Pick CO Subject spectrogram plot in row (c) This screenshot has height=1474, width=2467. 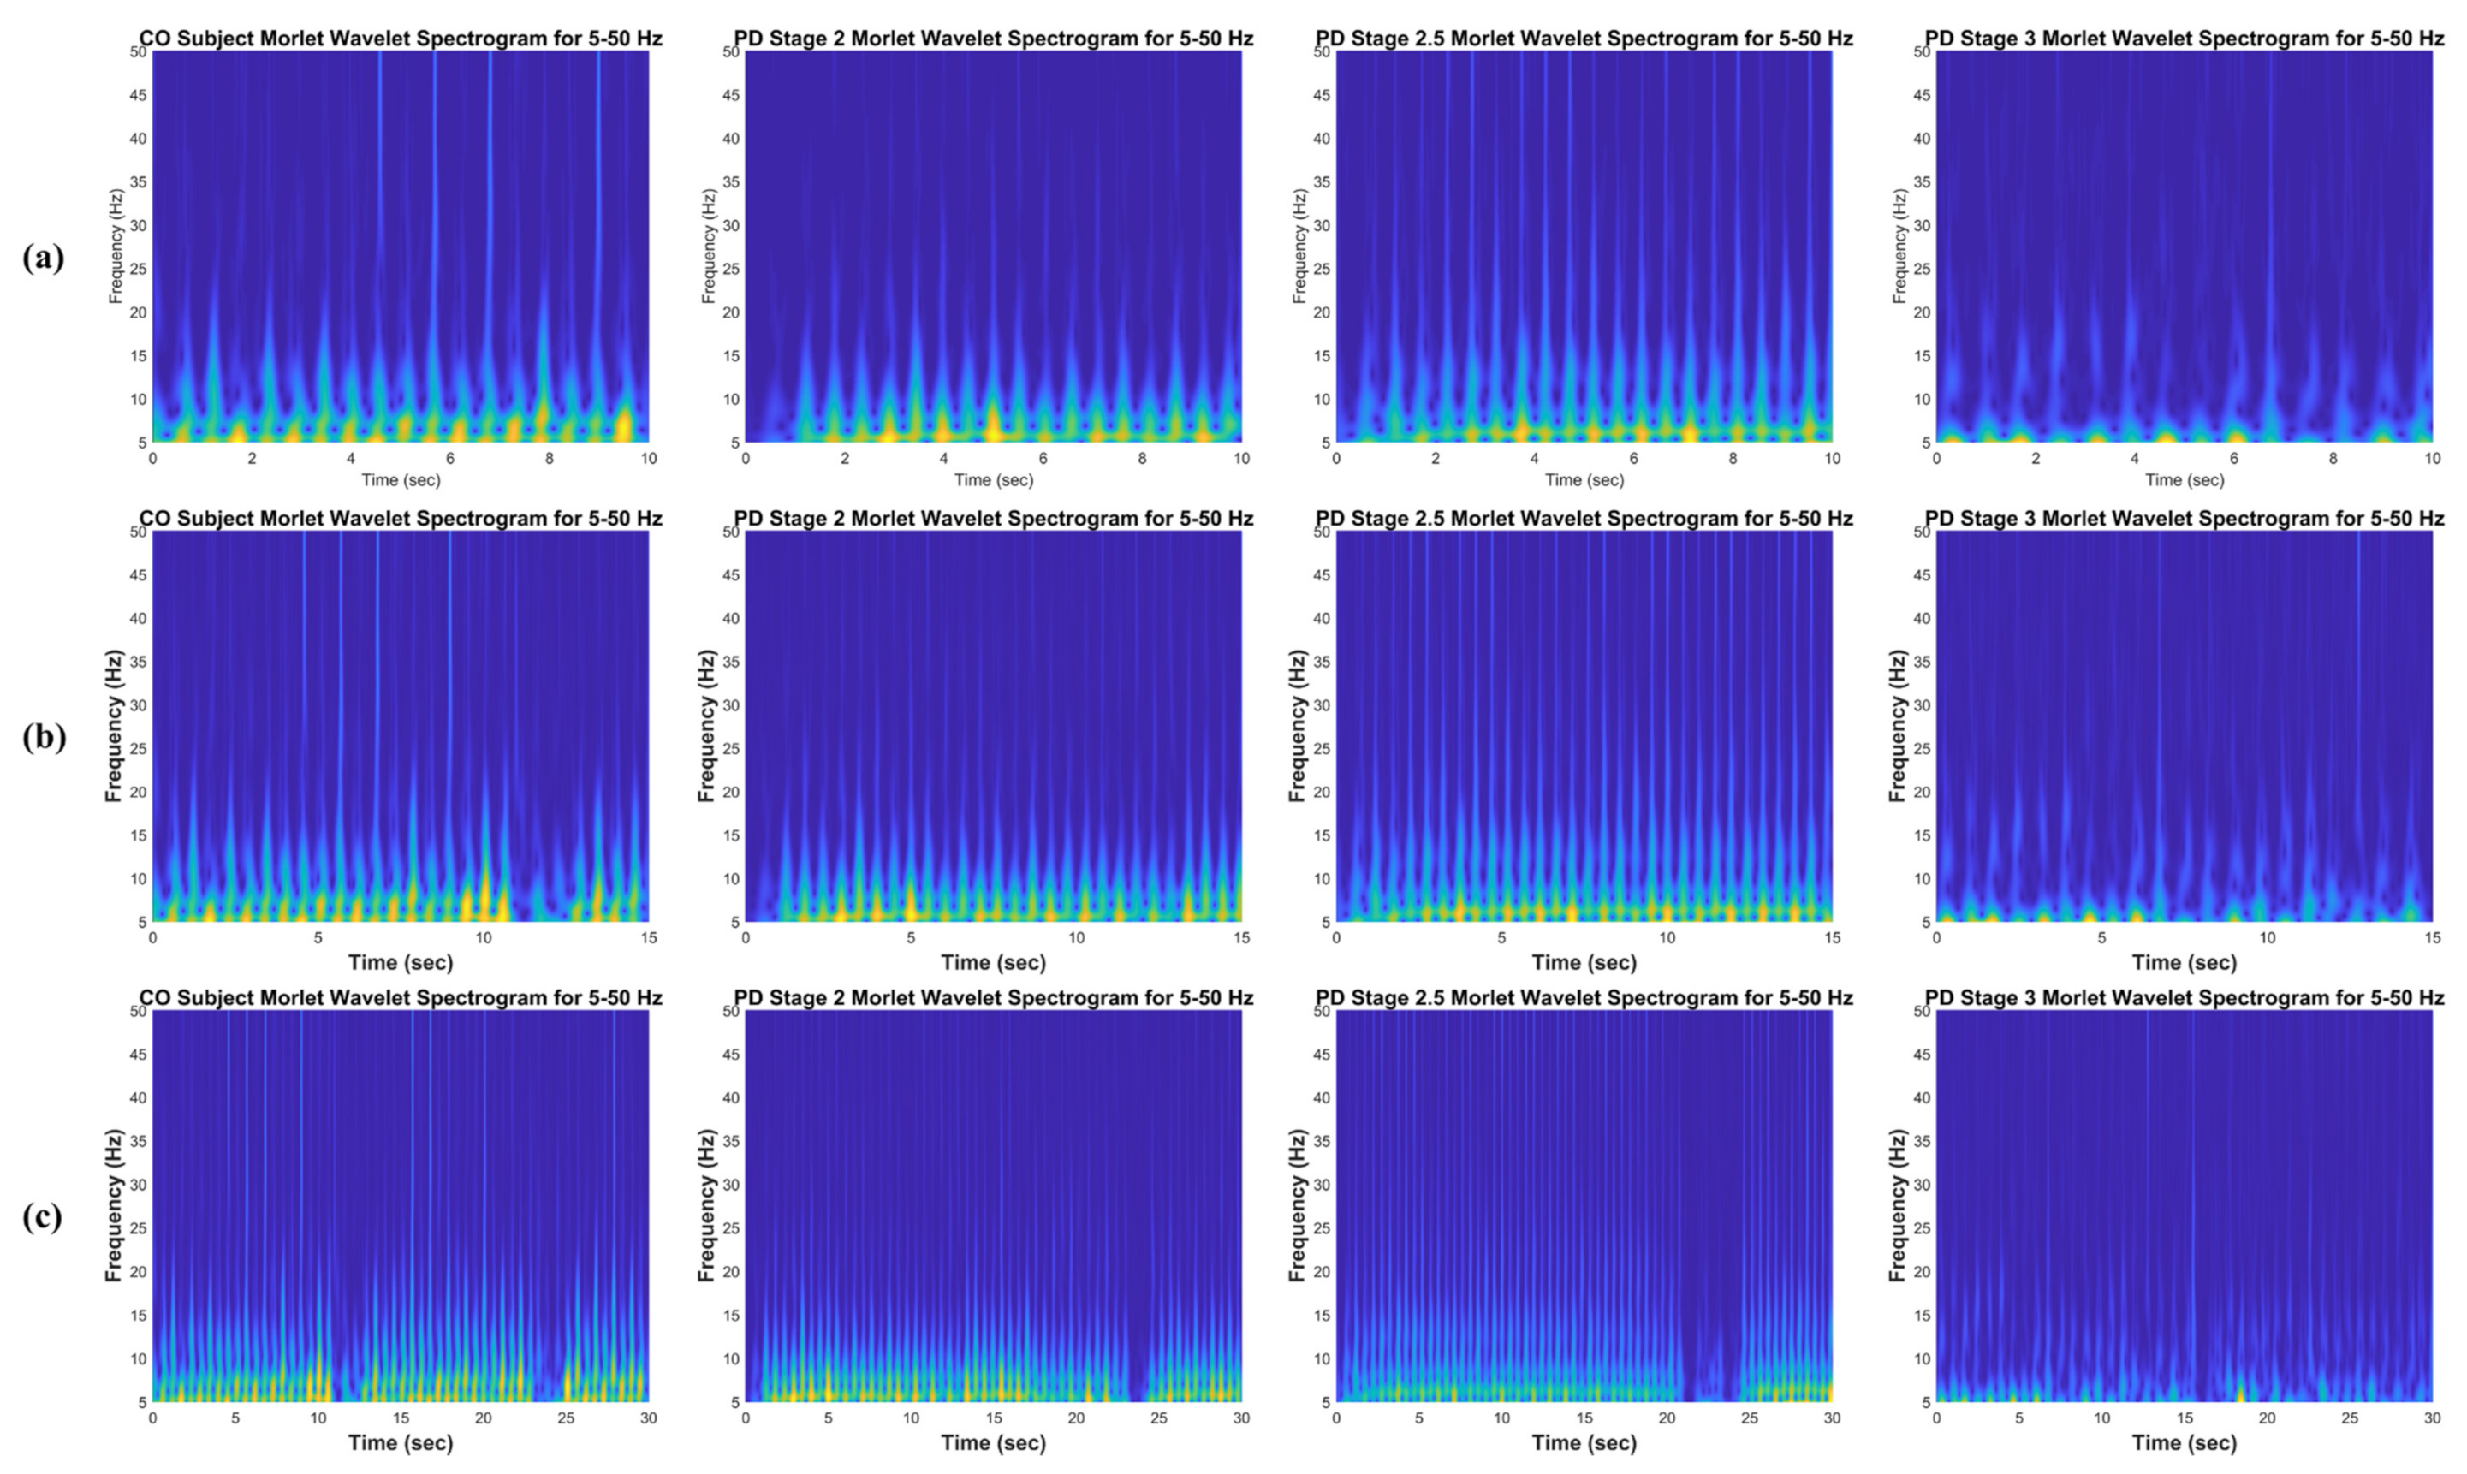point(401,1206)
